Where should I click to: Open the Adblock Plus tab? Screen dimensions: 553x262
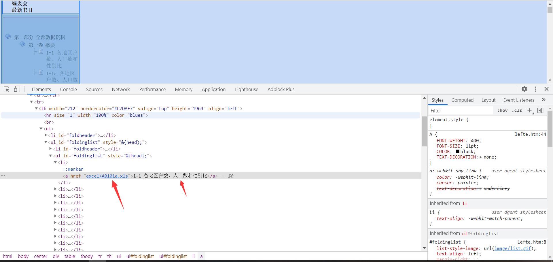pyautogui.click(x=281, y=89)
